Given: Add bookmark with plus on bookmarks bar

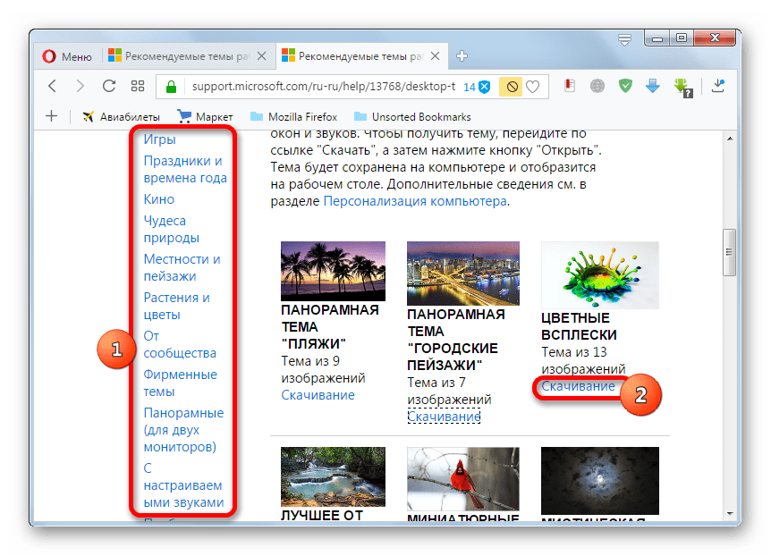Looking at the screenshot, I should point(51,116).
